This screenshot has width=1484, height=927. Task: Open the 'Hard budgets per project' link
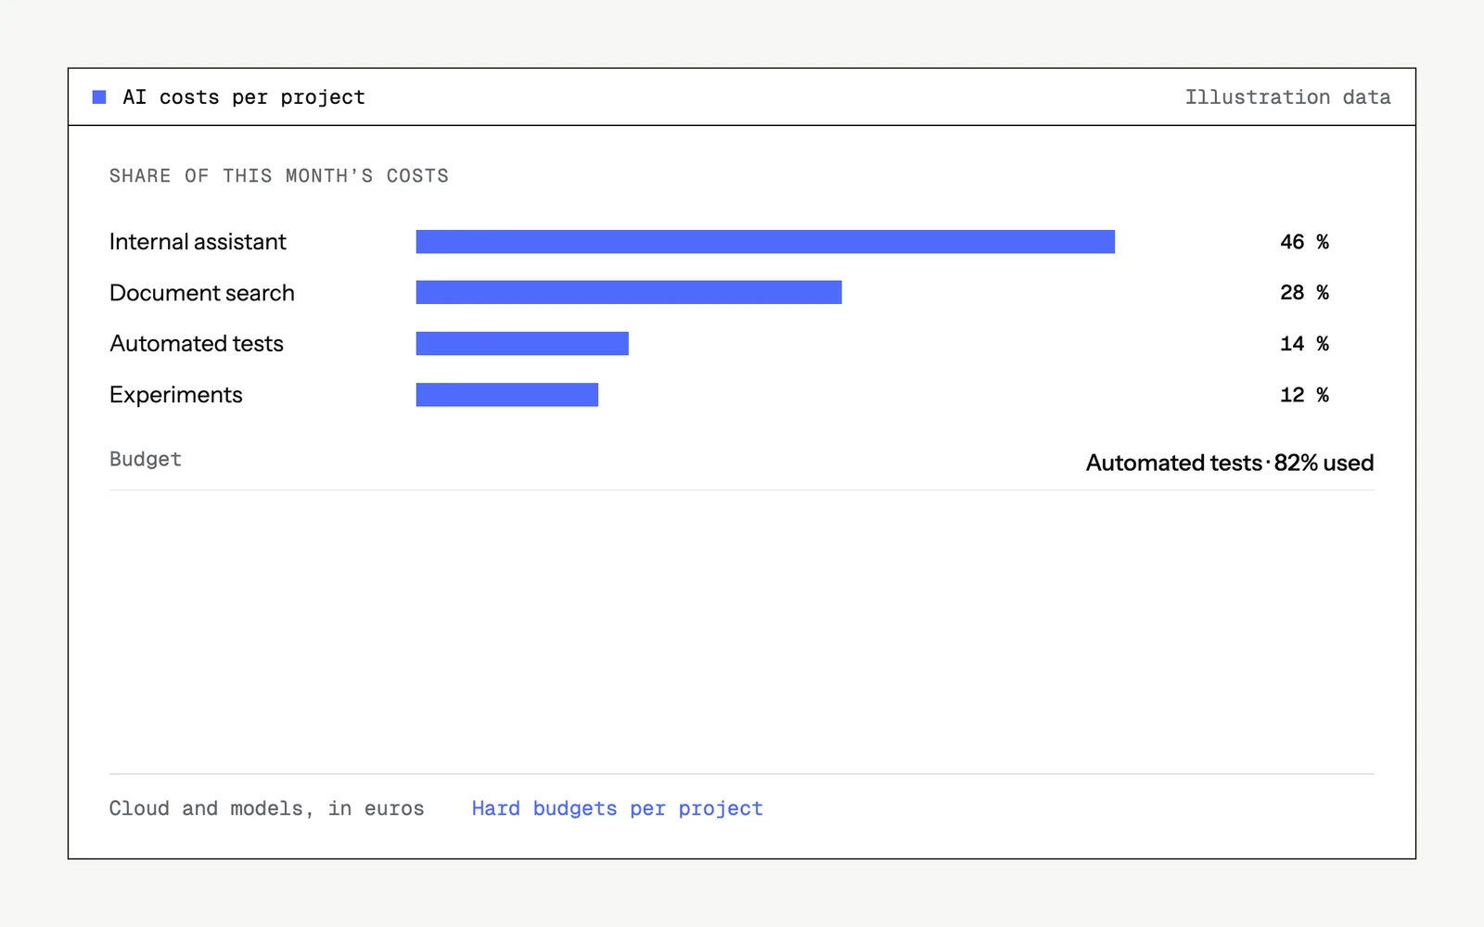click(617, 808)
